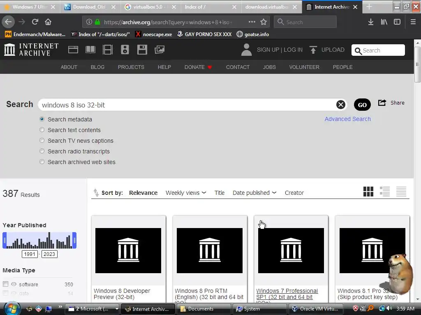Click the Share icon
421x315 pixels.
click(x=382, y=103)
